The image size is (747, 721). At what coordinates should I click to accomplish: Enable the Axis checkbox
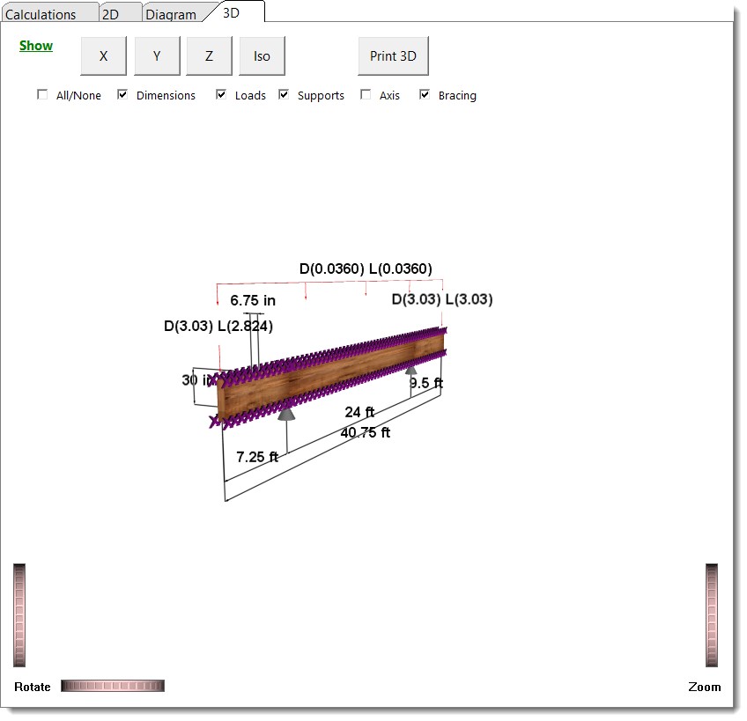point(366,95)
